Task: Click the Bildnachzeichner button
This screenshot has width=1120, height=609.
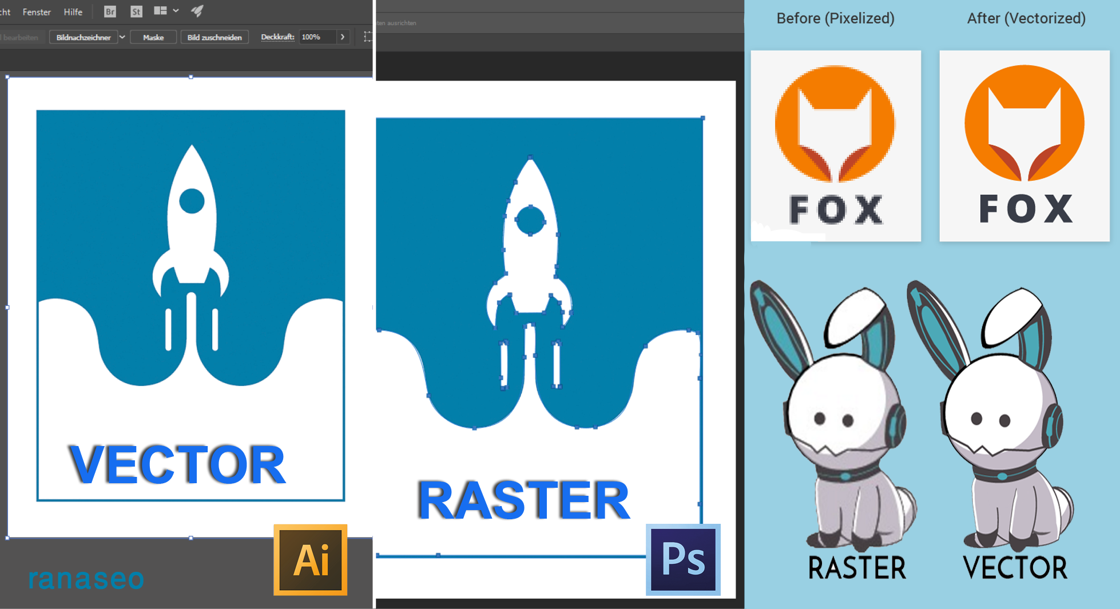Action: [x=84, y=37]
